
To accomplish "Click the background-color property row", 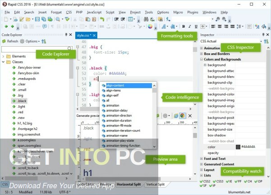I will [x=234, y=94].
